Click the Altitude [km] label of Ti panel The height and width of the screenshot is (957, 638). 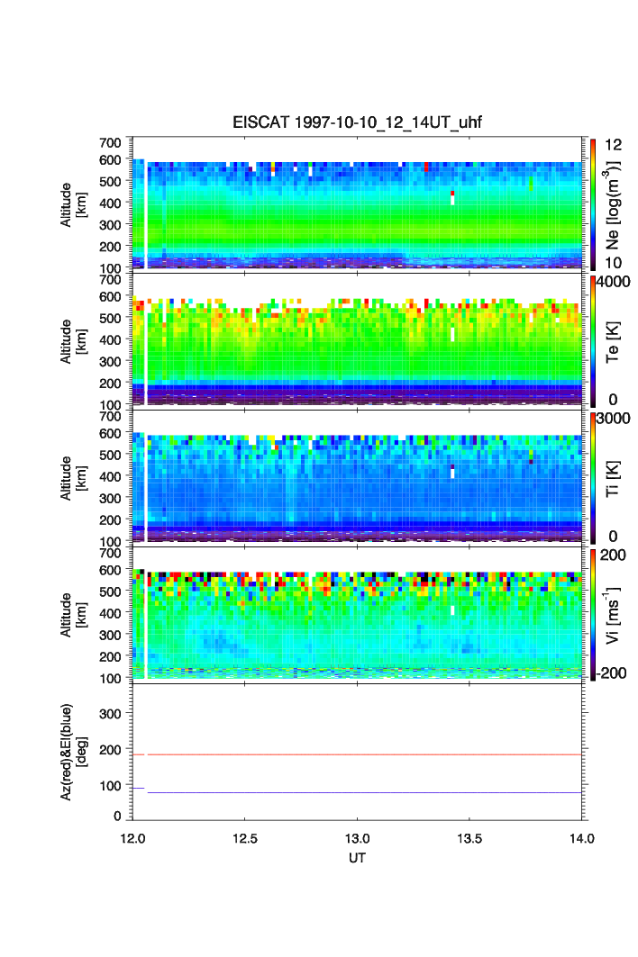click(73, 478)
